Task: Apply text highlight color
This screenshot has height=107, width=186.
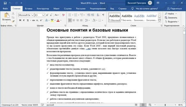Action: pos(52,20)
